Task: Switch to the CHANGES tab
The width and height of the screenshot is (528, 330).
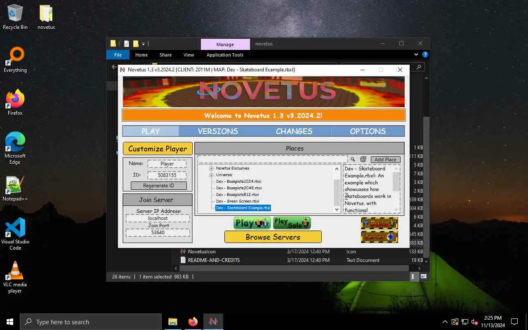Action: tap(294, 131)
